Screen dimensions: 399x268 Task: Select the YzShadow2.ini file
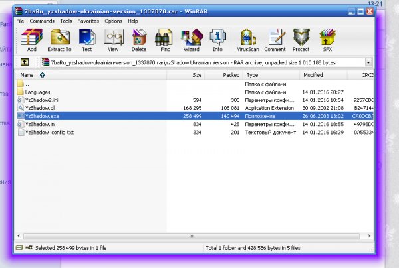point(195,100)
